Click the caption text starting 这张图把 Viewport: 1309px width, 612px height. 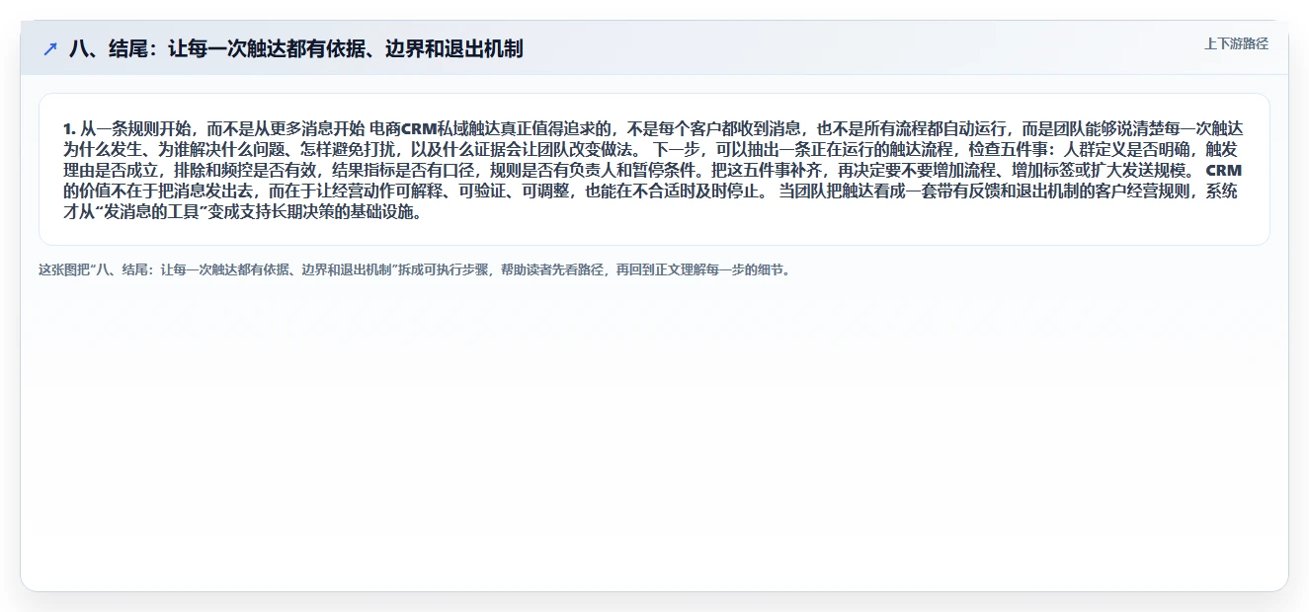click(414, 269)
